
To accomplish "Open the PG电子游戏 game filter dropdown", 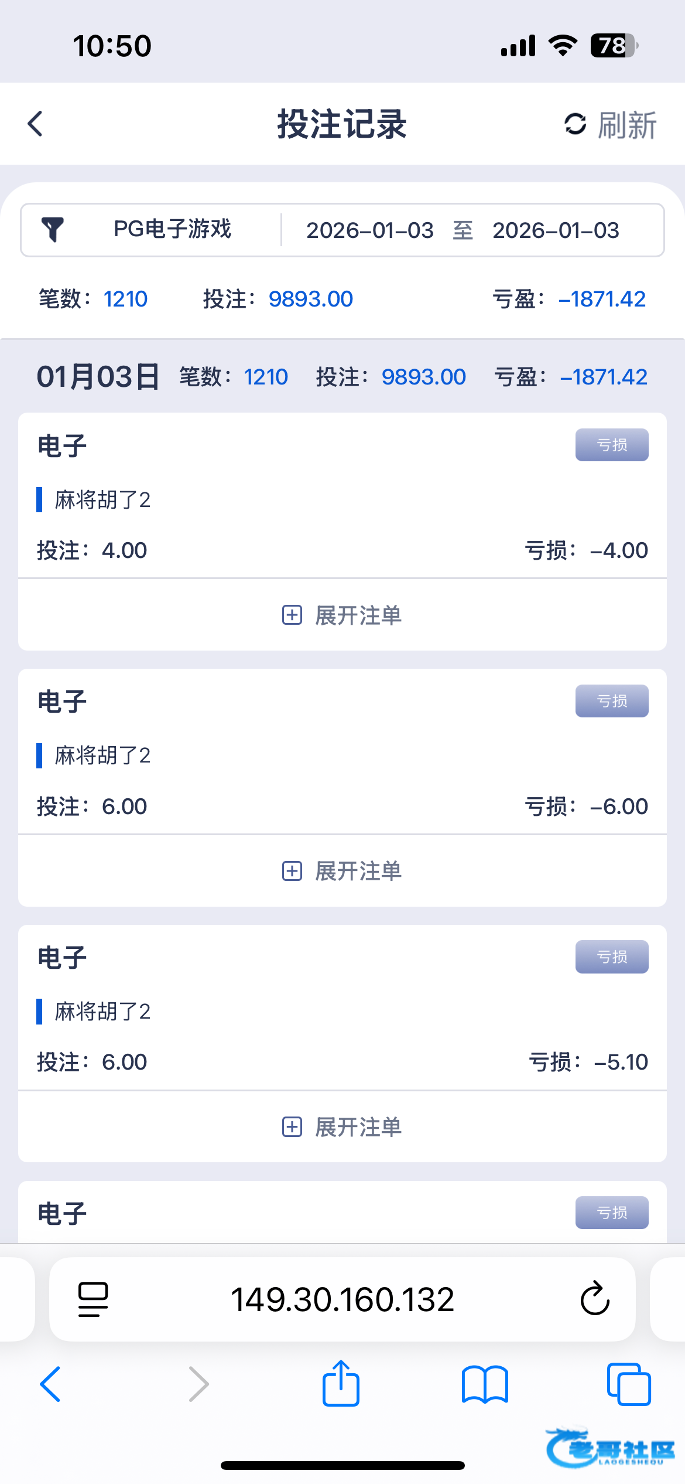I will [x=172, y=230].
